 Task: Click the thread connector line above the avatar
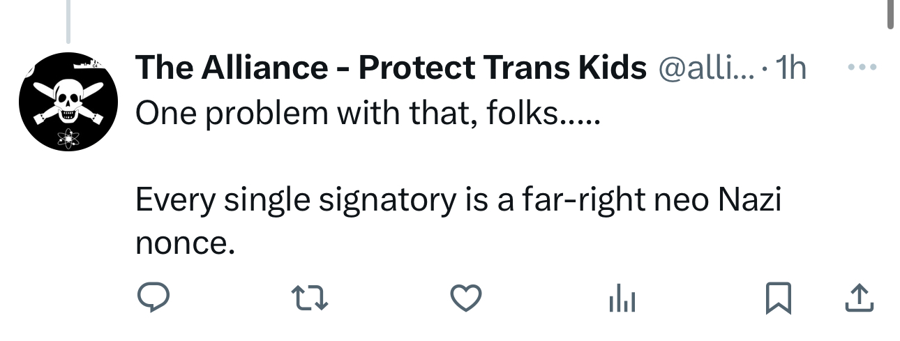(68, 21)
